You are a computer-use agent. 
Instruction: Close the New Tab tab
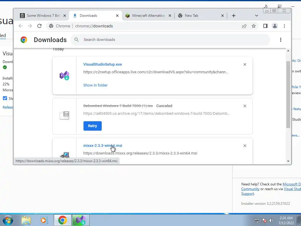[223, 16]
